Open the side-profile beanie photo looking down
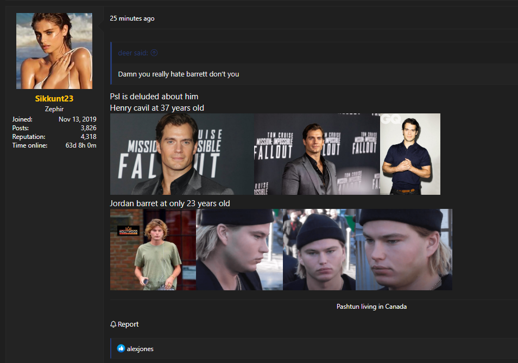The image size is (518, 363). click(x=239, y=250)
